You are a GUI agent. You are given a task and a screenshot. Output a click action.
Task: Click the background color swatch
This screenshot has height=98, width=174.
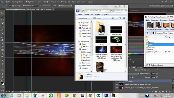(x=3, y=84)
